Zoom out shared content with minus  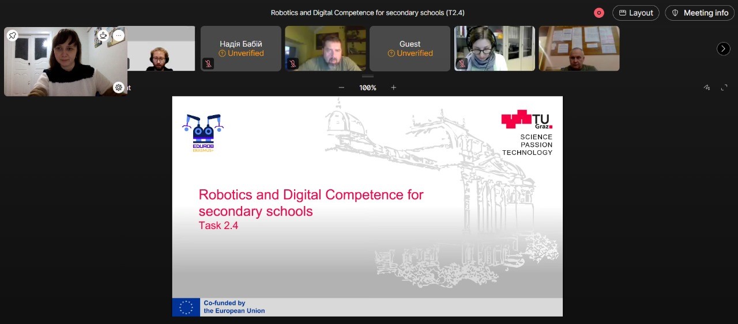[341, 87]
